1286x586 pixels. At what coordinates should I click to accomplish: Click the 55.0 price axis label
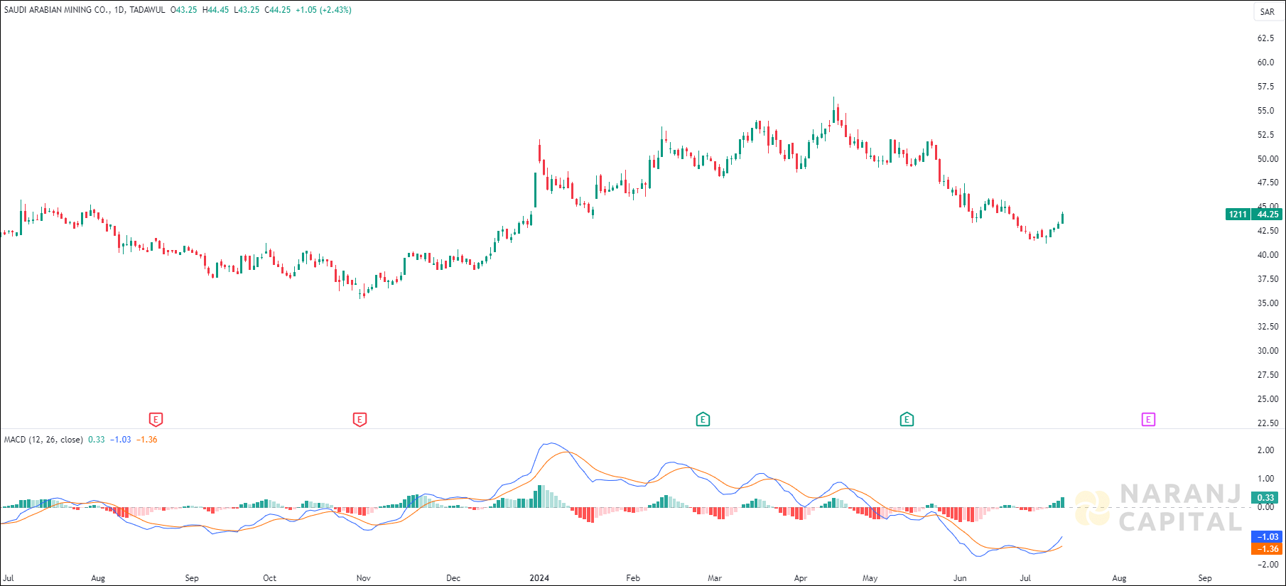point(1265,111)
